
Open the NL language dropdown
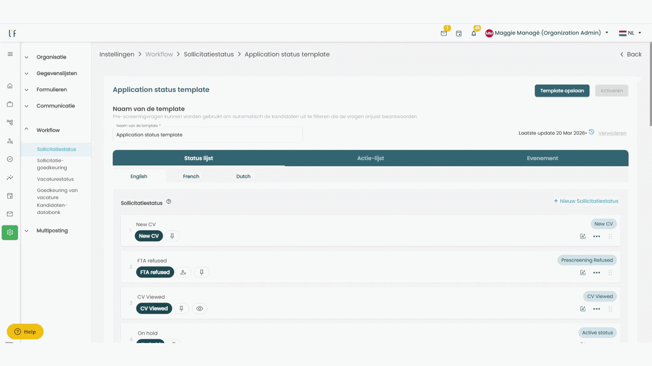click(x=630, y=33)
